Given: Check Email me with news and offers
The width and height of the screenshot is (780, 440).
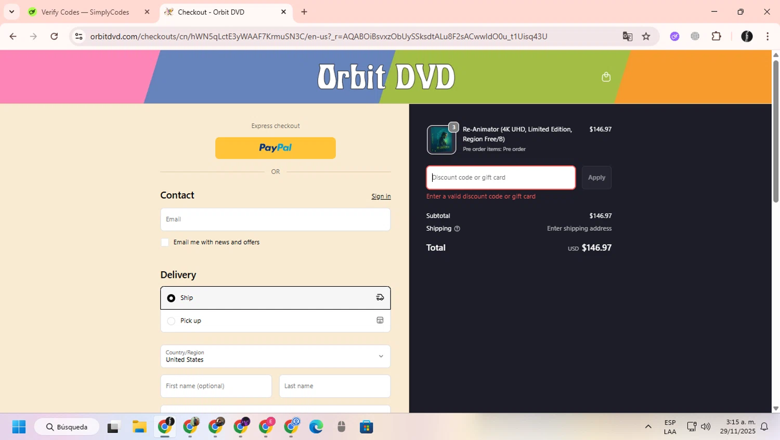Looking at the screenshot, I should click(x=165, y=243).
